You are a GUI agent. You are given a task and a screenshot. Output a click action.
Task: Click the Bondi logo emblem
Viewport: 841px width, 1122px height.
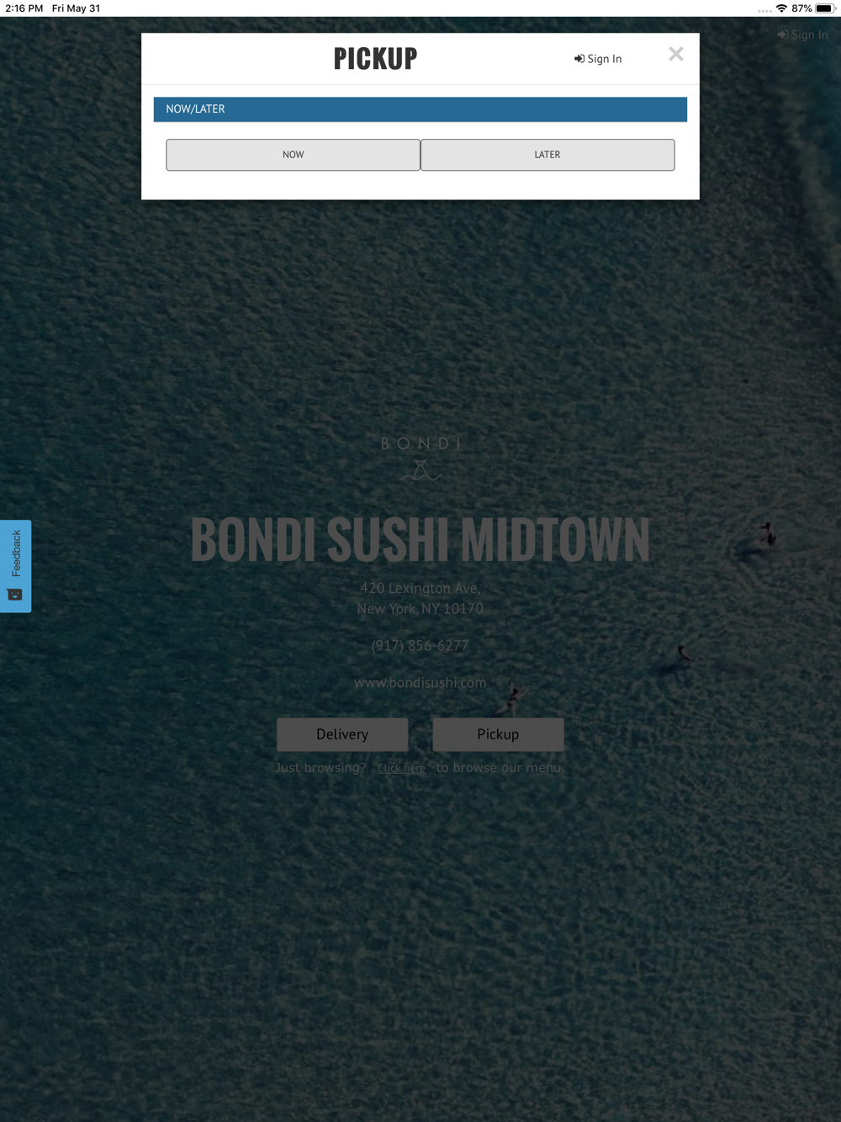click(420, 457)
